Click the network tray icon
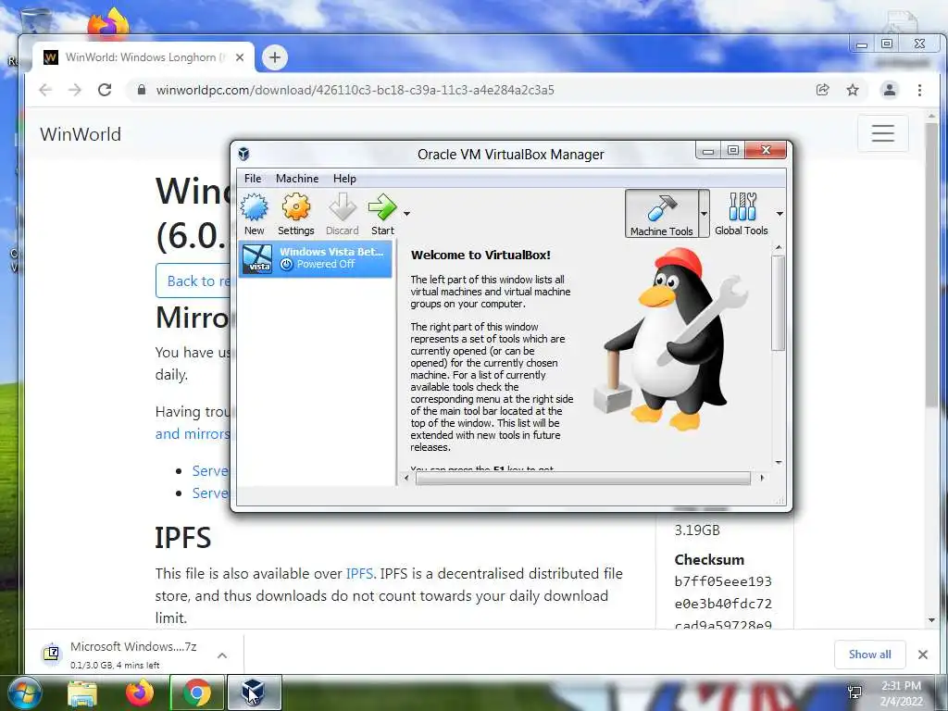The width and height of the screenshot is (948, 711). (x=854, y=692)
